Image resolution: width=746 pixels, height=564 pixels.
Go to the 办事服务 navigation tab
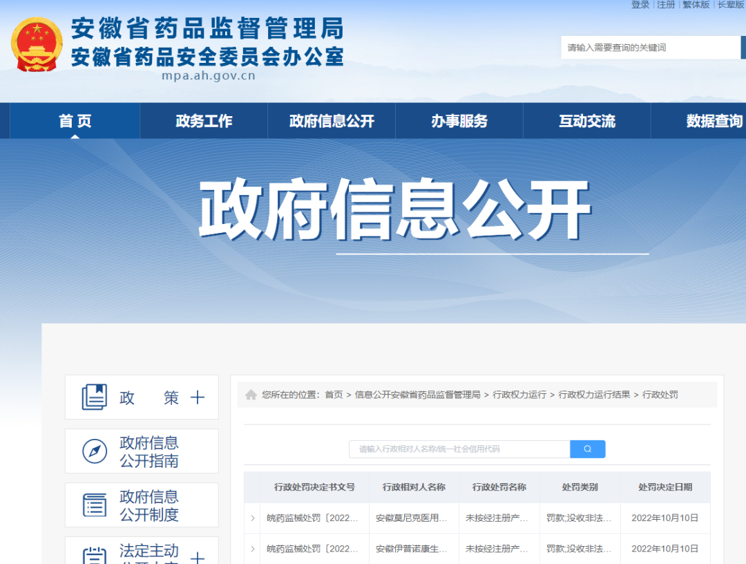click(459, 121)
